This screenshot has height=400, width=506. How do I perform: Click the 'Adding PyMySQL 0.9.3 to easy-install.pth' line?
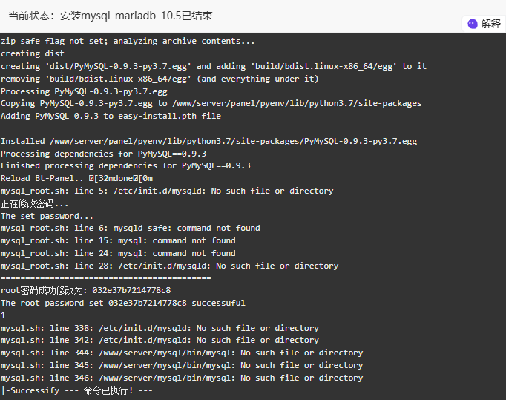click(x=111, y=116)
